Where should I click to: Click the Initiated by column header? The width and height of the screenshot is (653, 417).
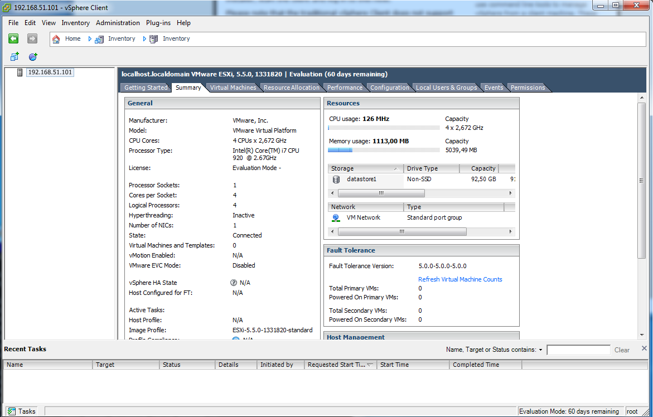(280, 365)
